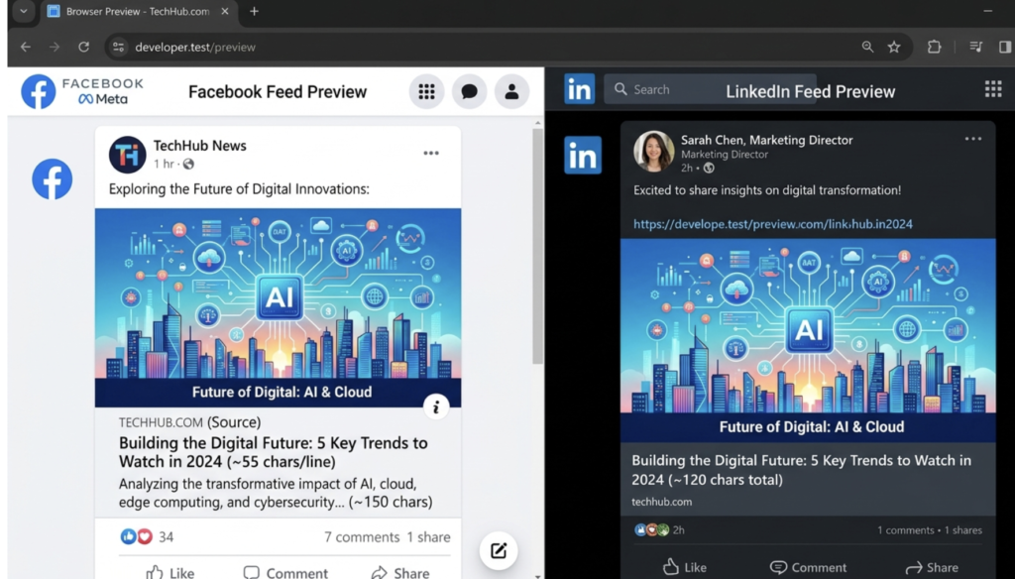
Task: Click the LinkedIn logo in header
Action: (579, 89)
